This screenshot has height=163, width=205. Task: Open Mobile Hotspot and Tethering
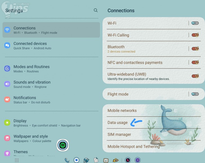tap(154, 146)
